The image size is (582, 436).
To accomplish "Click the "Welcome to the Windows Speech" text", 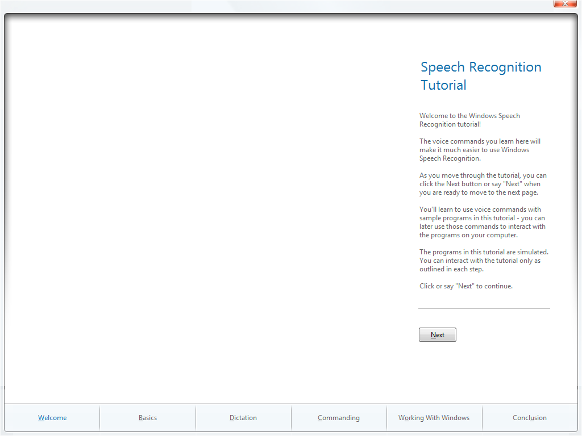I will (469, 116).
